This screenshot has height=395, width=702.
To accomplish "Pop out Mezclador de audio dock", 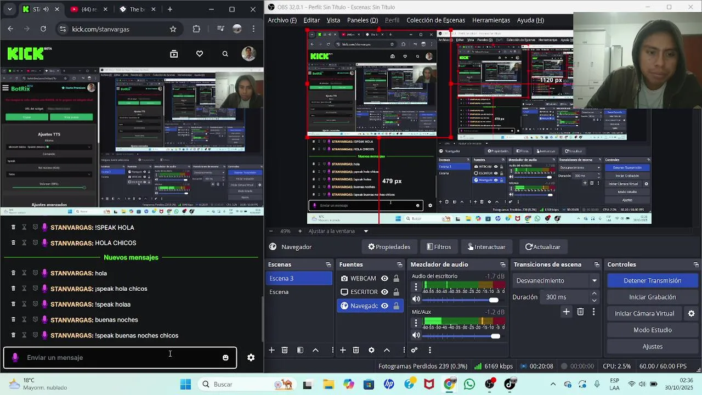I will pos(503,264).
